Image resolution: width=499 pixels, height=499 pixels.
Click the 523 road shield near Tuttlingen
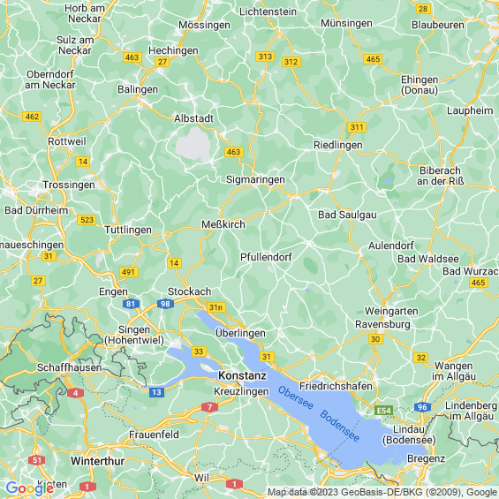(x=87, y=220)
